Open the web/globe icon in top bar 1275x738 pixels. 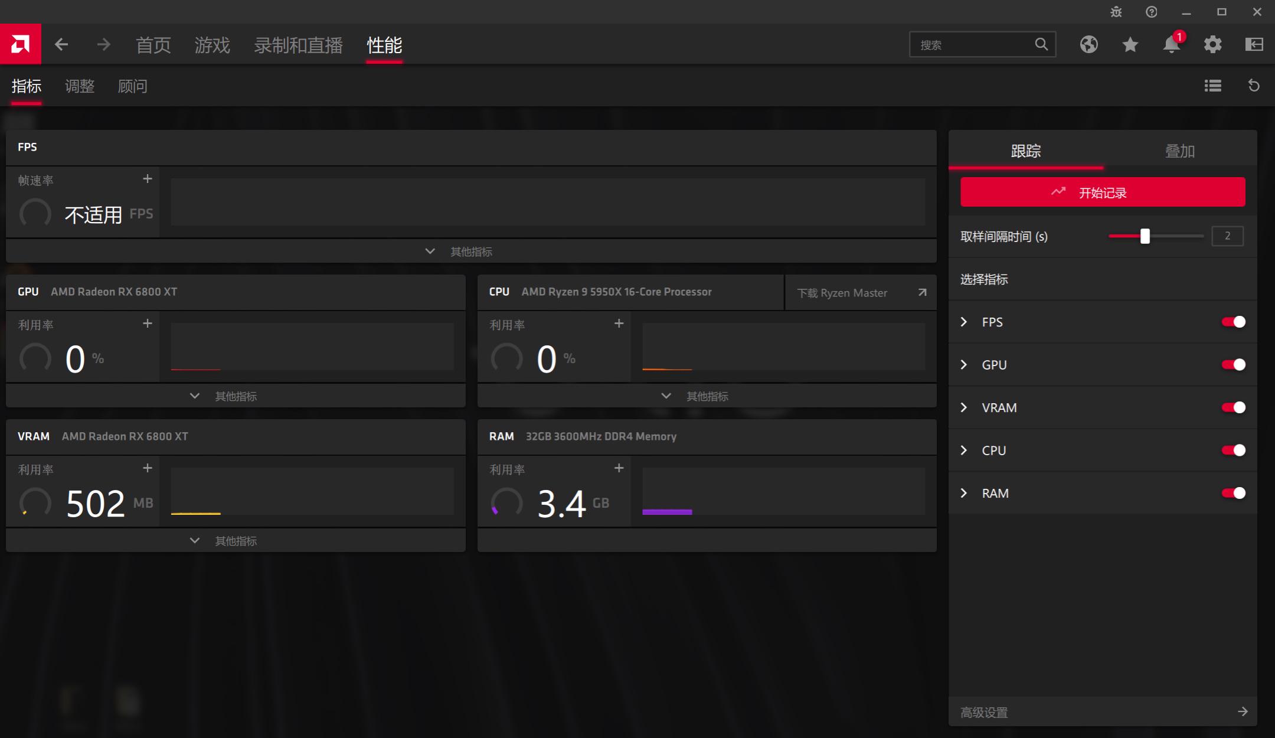click(x=1089, y=44)
